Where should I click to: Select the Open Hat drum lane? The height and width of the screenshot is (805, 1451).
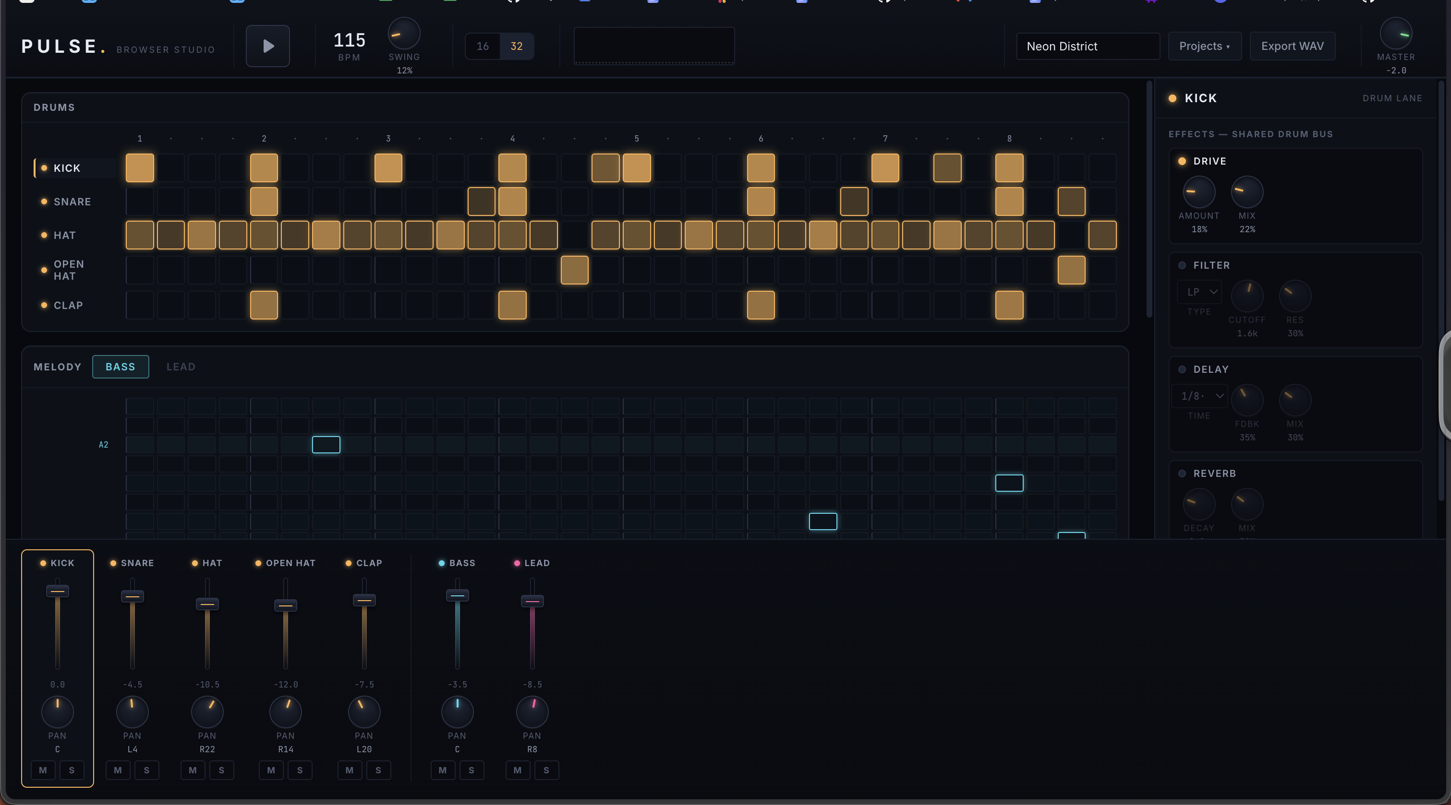point(75,270)
